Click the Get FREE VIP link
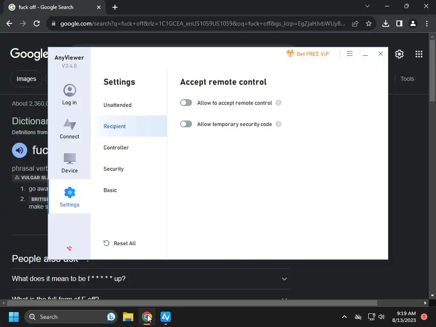Image resolution: width=436 pixels, height=327 pixels. point(313,54)
